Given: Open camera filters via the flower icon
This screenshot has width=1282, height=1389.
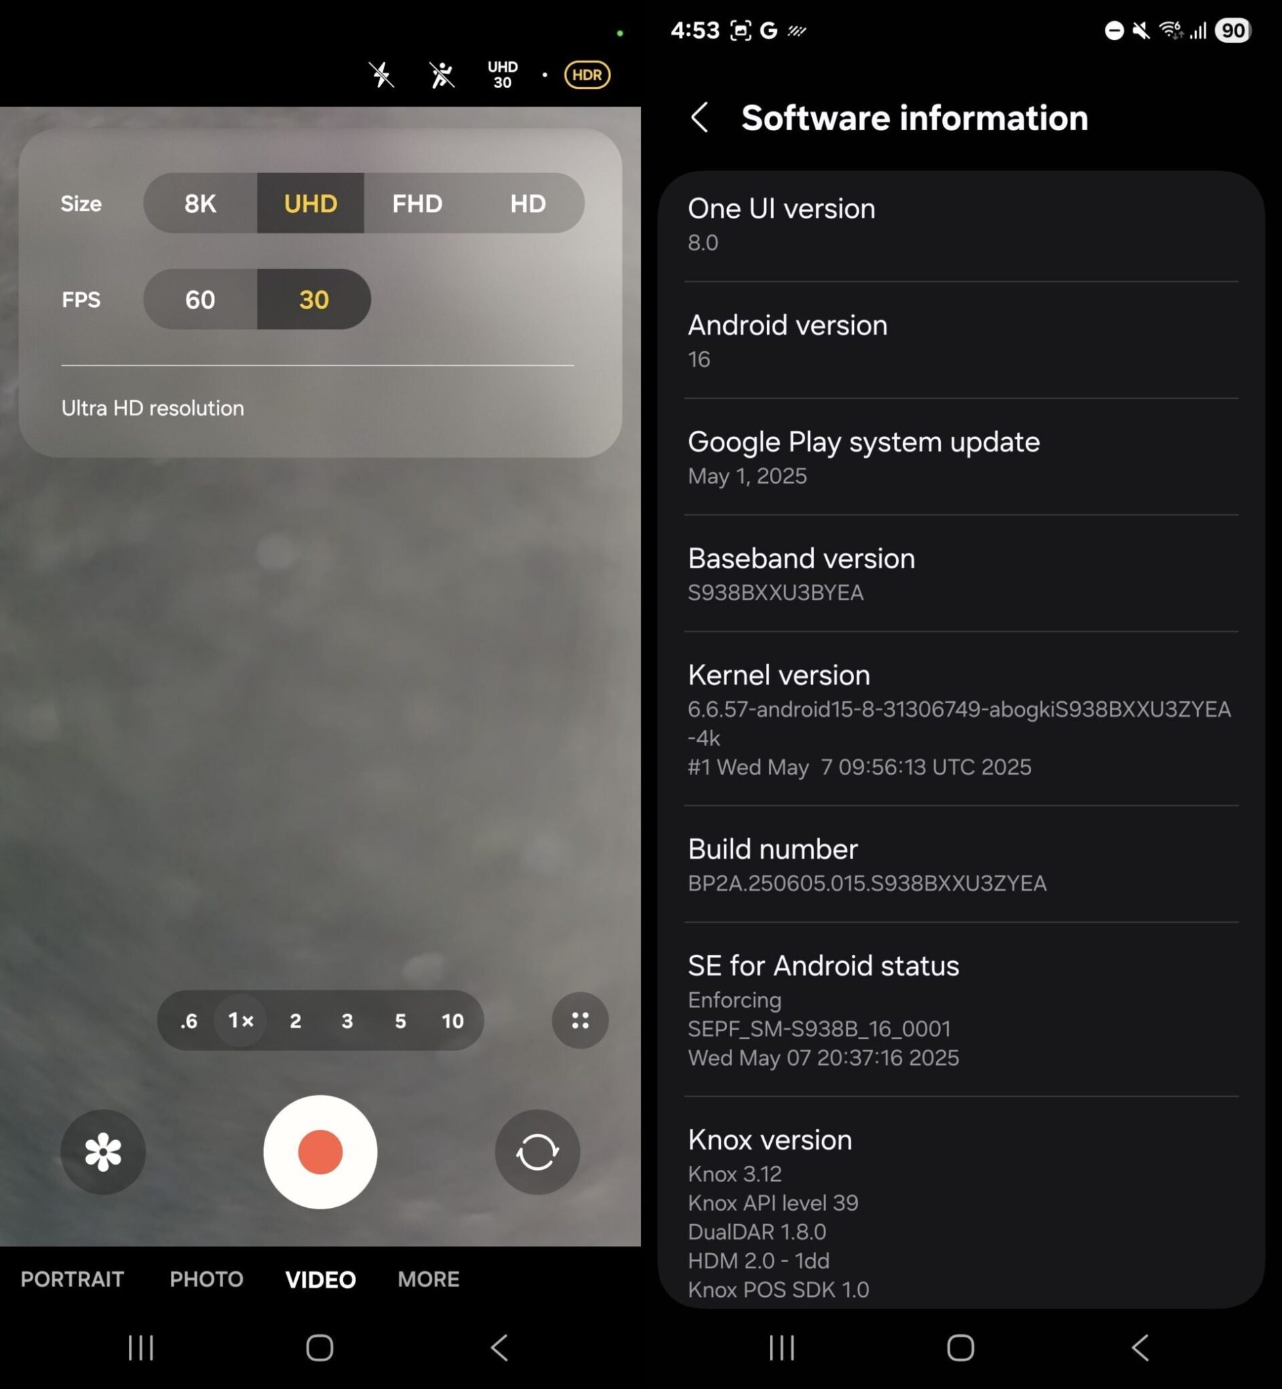Looking at the screenshot, I should click(x=102, y=1151).
